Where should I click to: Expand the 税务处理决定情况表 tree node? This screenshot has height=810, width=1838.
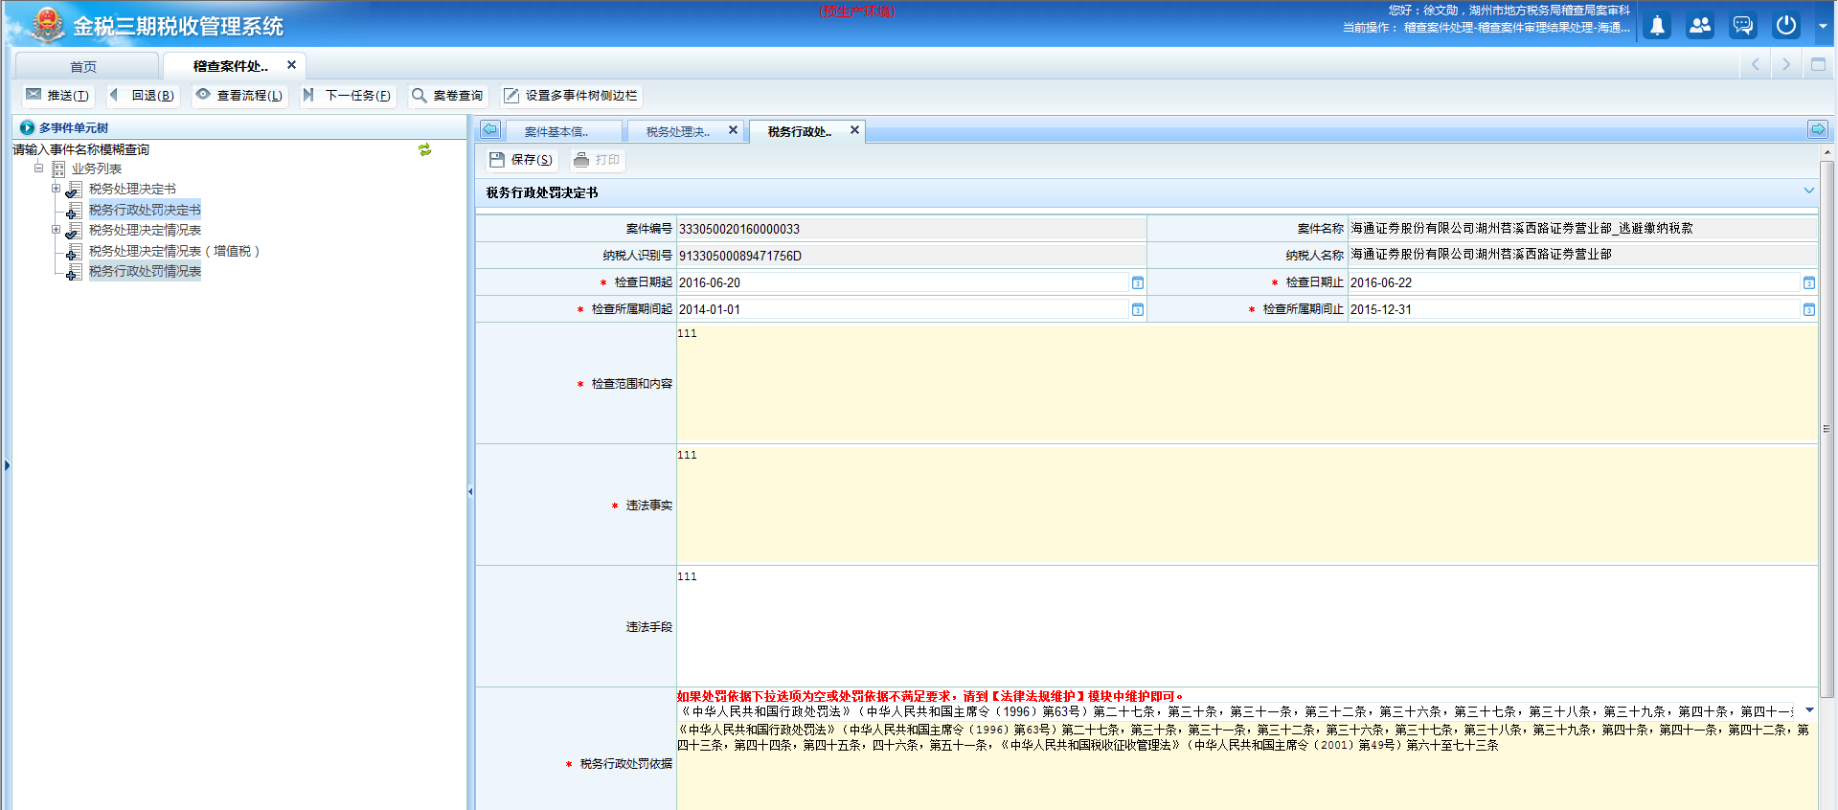[x=57, y=230]
